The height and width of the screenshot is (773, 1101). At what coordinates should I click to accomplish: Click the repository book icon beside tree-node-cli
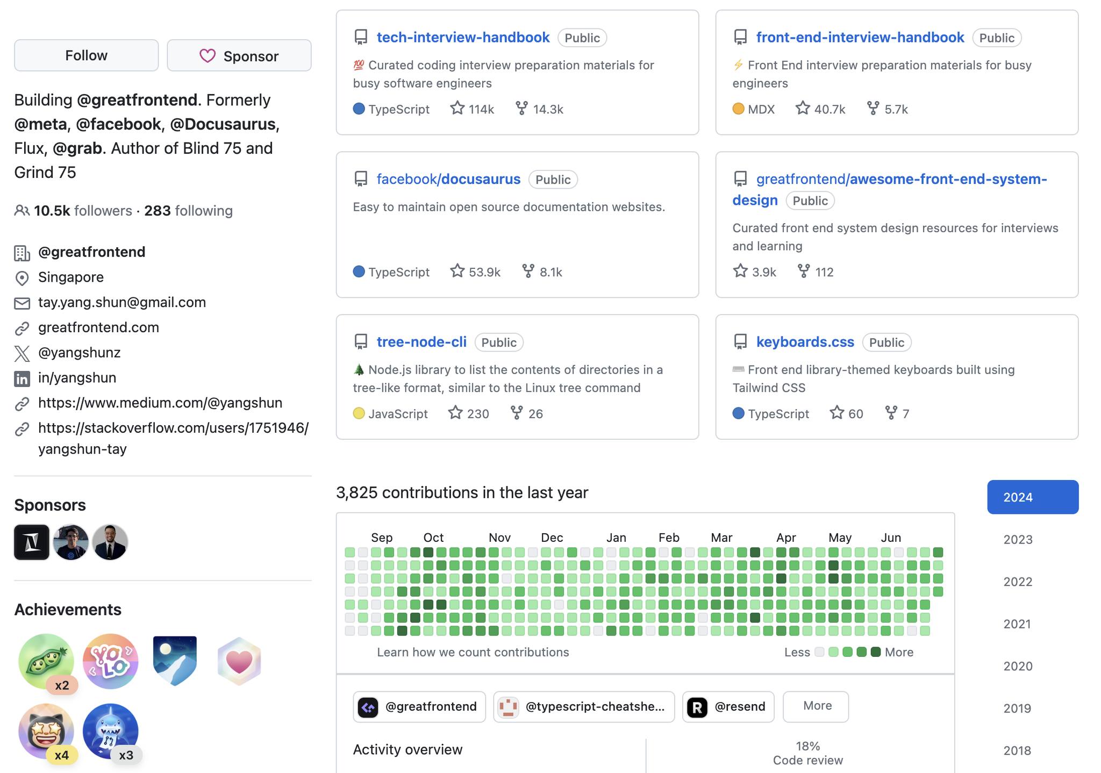pyautogui.click(x=360, y=341)
